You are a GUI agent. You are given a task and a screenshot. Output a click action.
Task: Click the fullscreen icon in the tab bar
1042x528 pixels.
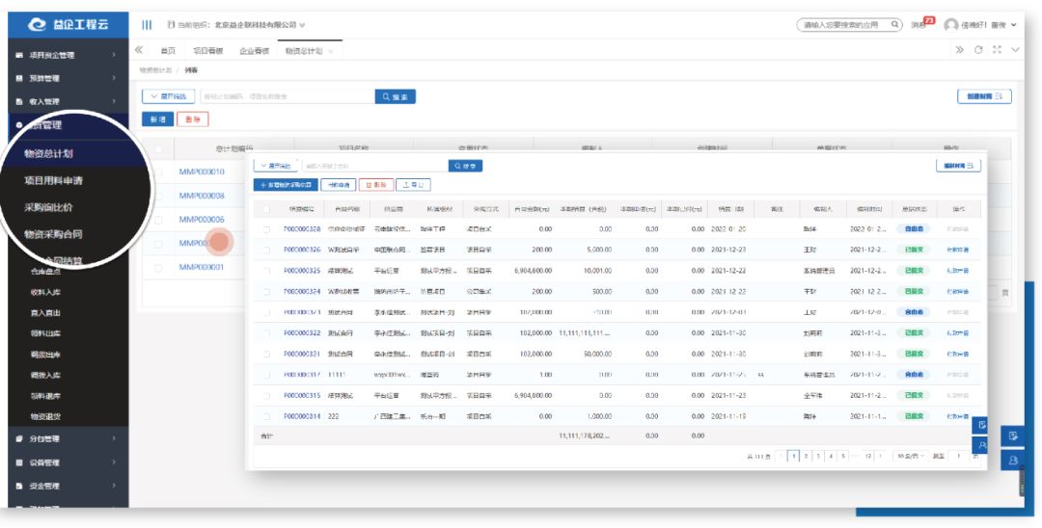(997, 50)
